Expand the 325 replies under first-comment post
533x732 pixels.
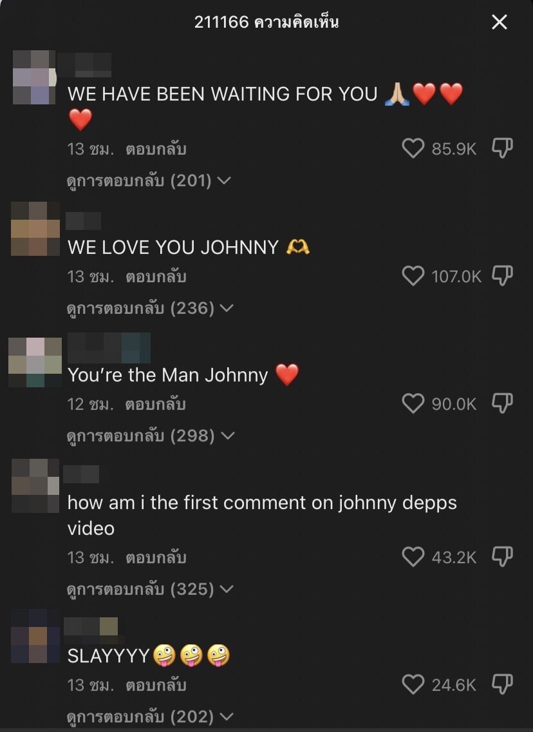(x=150, y=589)
